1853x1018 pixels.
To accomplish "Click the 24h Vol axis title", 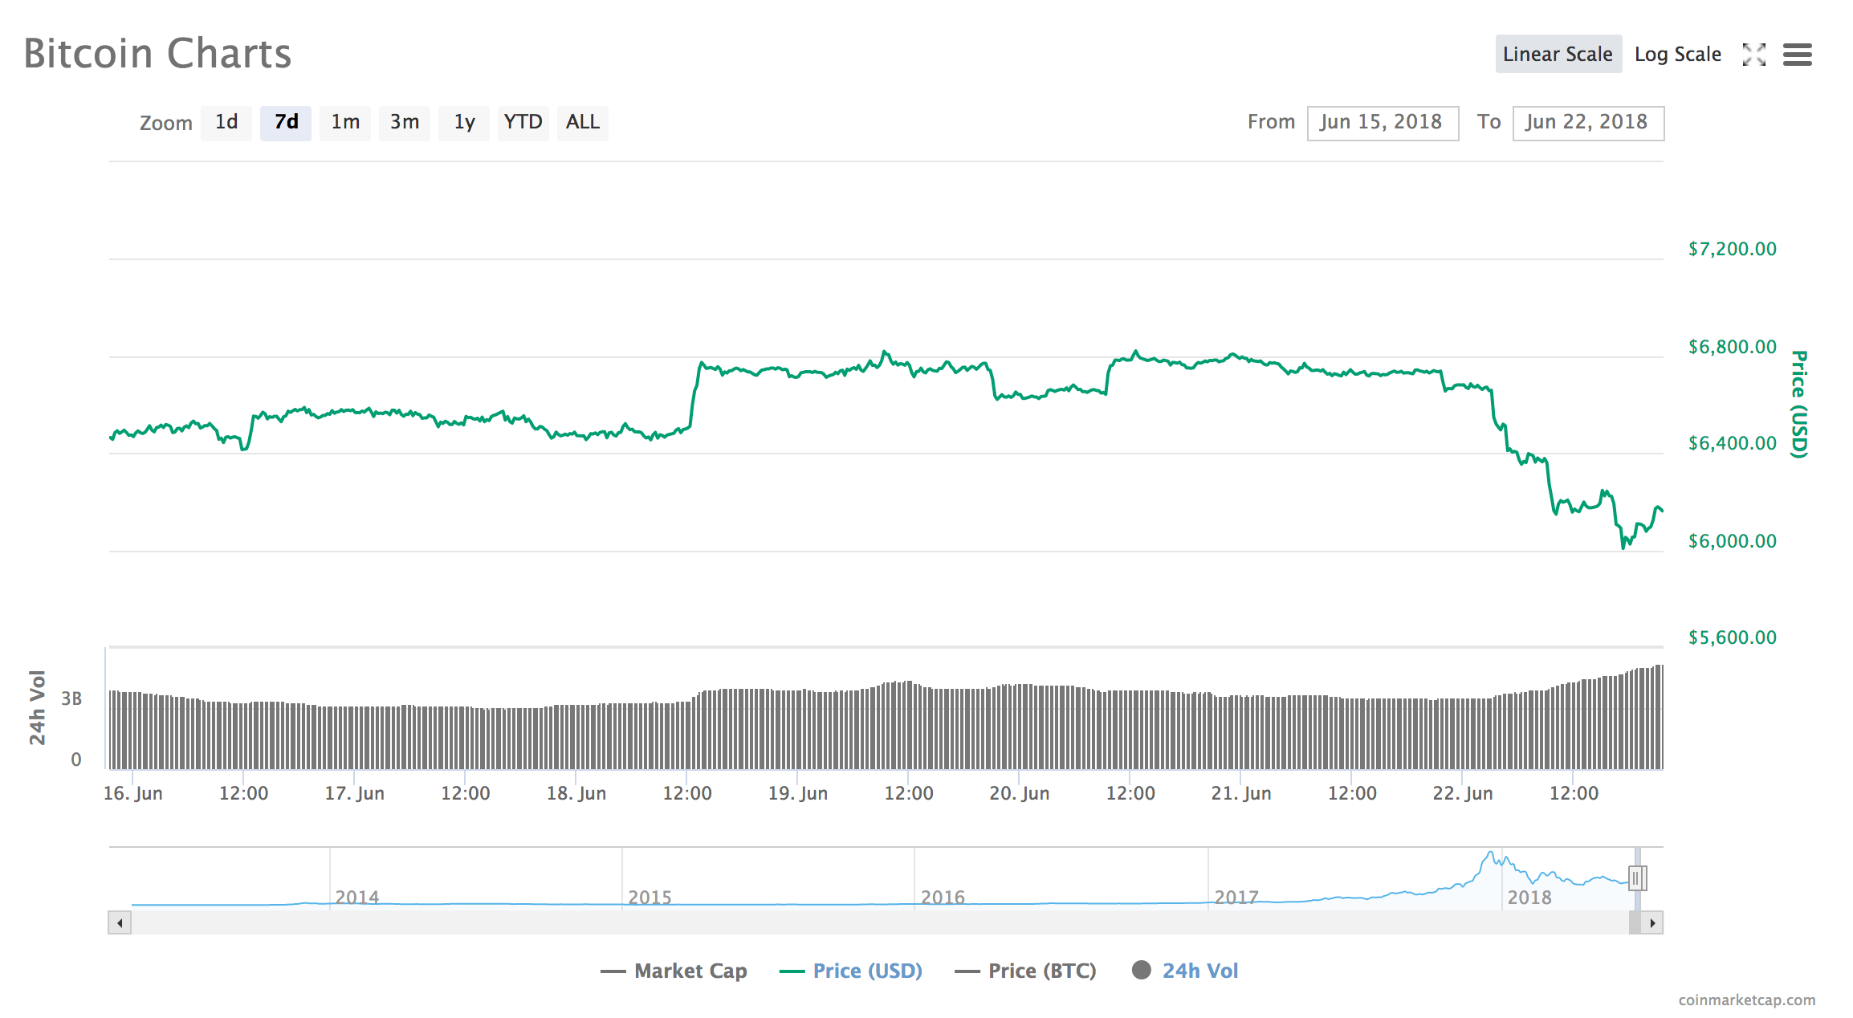I will [x=37, y=707].
